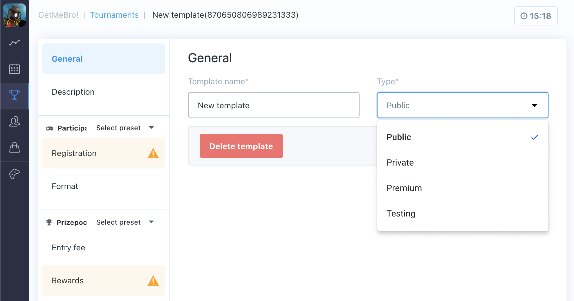This screenshot has height=301, width=574.
Task: Open the shop bag icon in sidebar
Action: [x=14, y=148]
